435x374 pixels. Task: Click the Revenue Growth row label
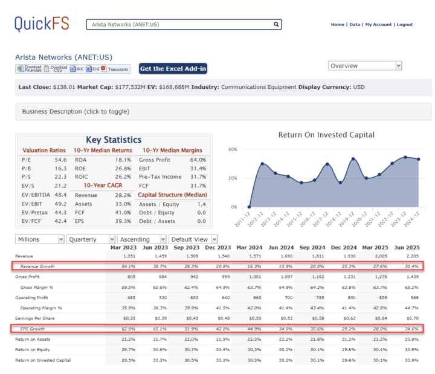pyautogui.click(x=37, y=266)
